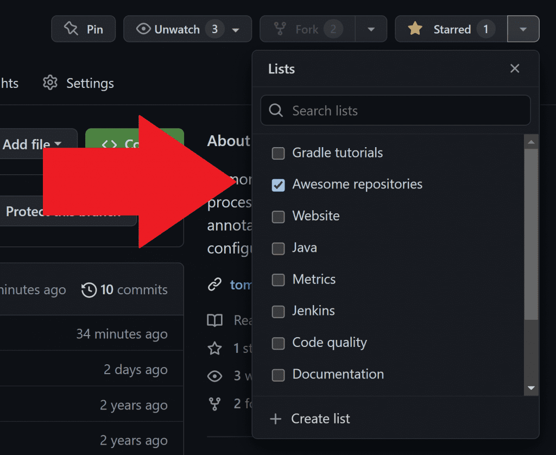556x455 pixels.
Task: Enable the Gradle tutorials checkbox
Action: coord(278,154)
